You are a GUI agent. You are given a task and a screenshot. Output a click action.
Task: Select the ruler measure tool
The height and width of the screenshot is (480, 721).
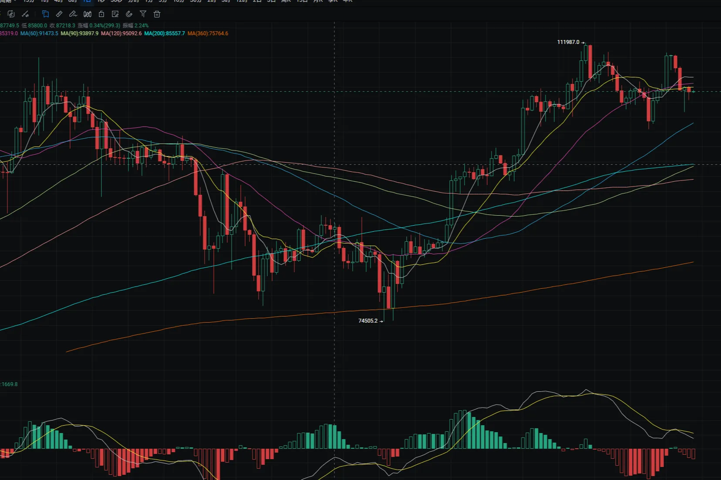59,14
